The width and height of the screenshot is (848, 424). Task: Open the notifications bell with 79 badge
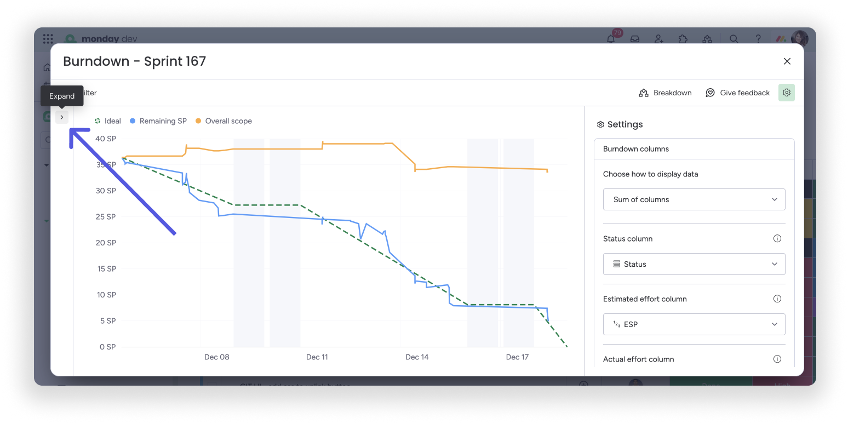[x=610, y=38]
